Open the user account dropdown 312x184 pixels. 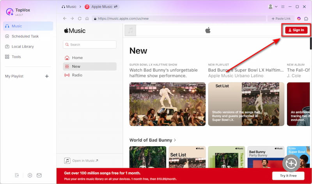click(273, 7)
